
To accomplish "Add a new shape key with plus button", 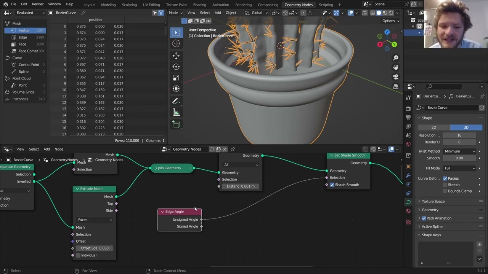I will [x=479, y=244].
